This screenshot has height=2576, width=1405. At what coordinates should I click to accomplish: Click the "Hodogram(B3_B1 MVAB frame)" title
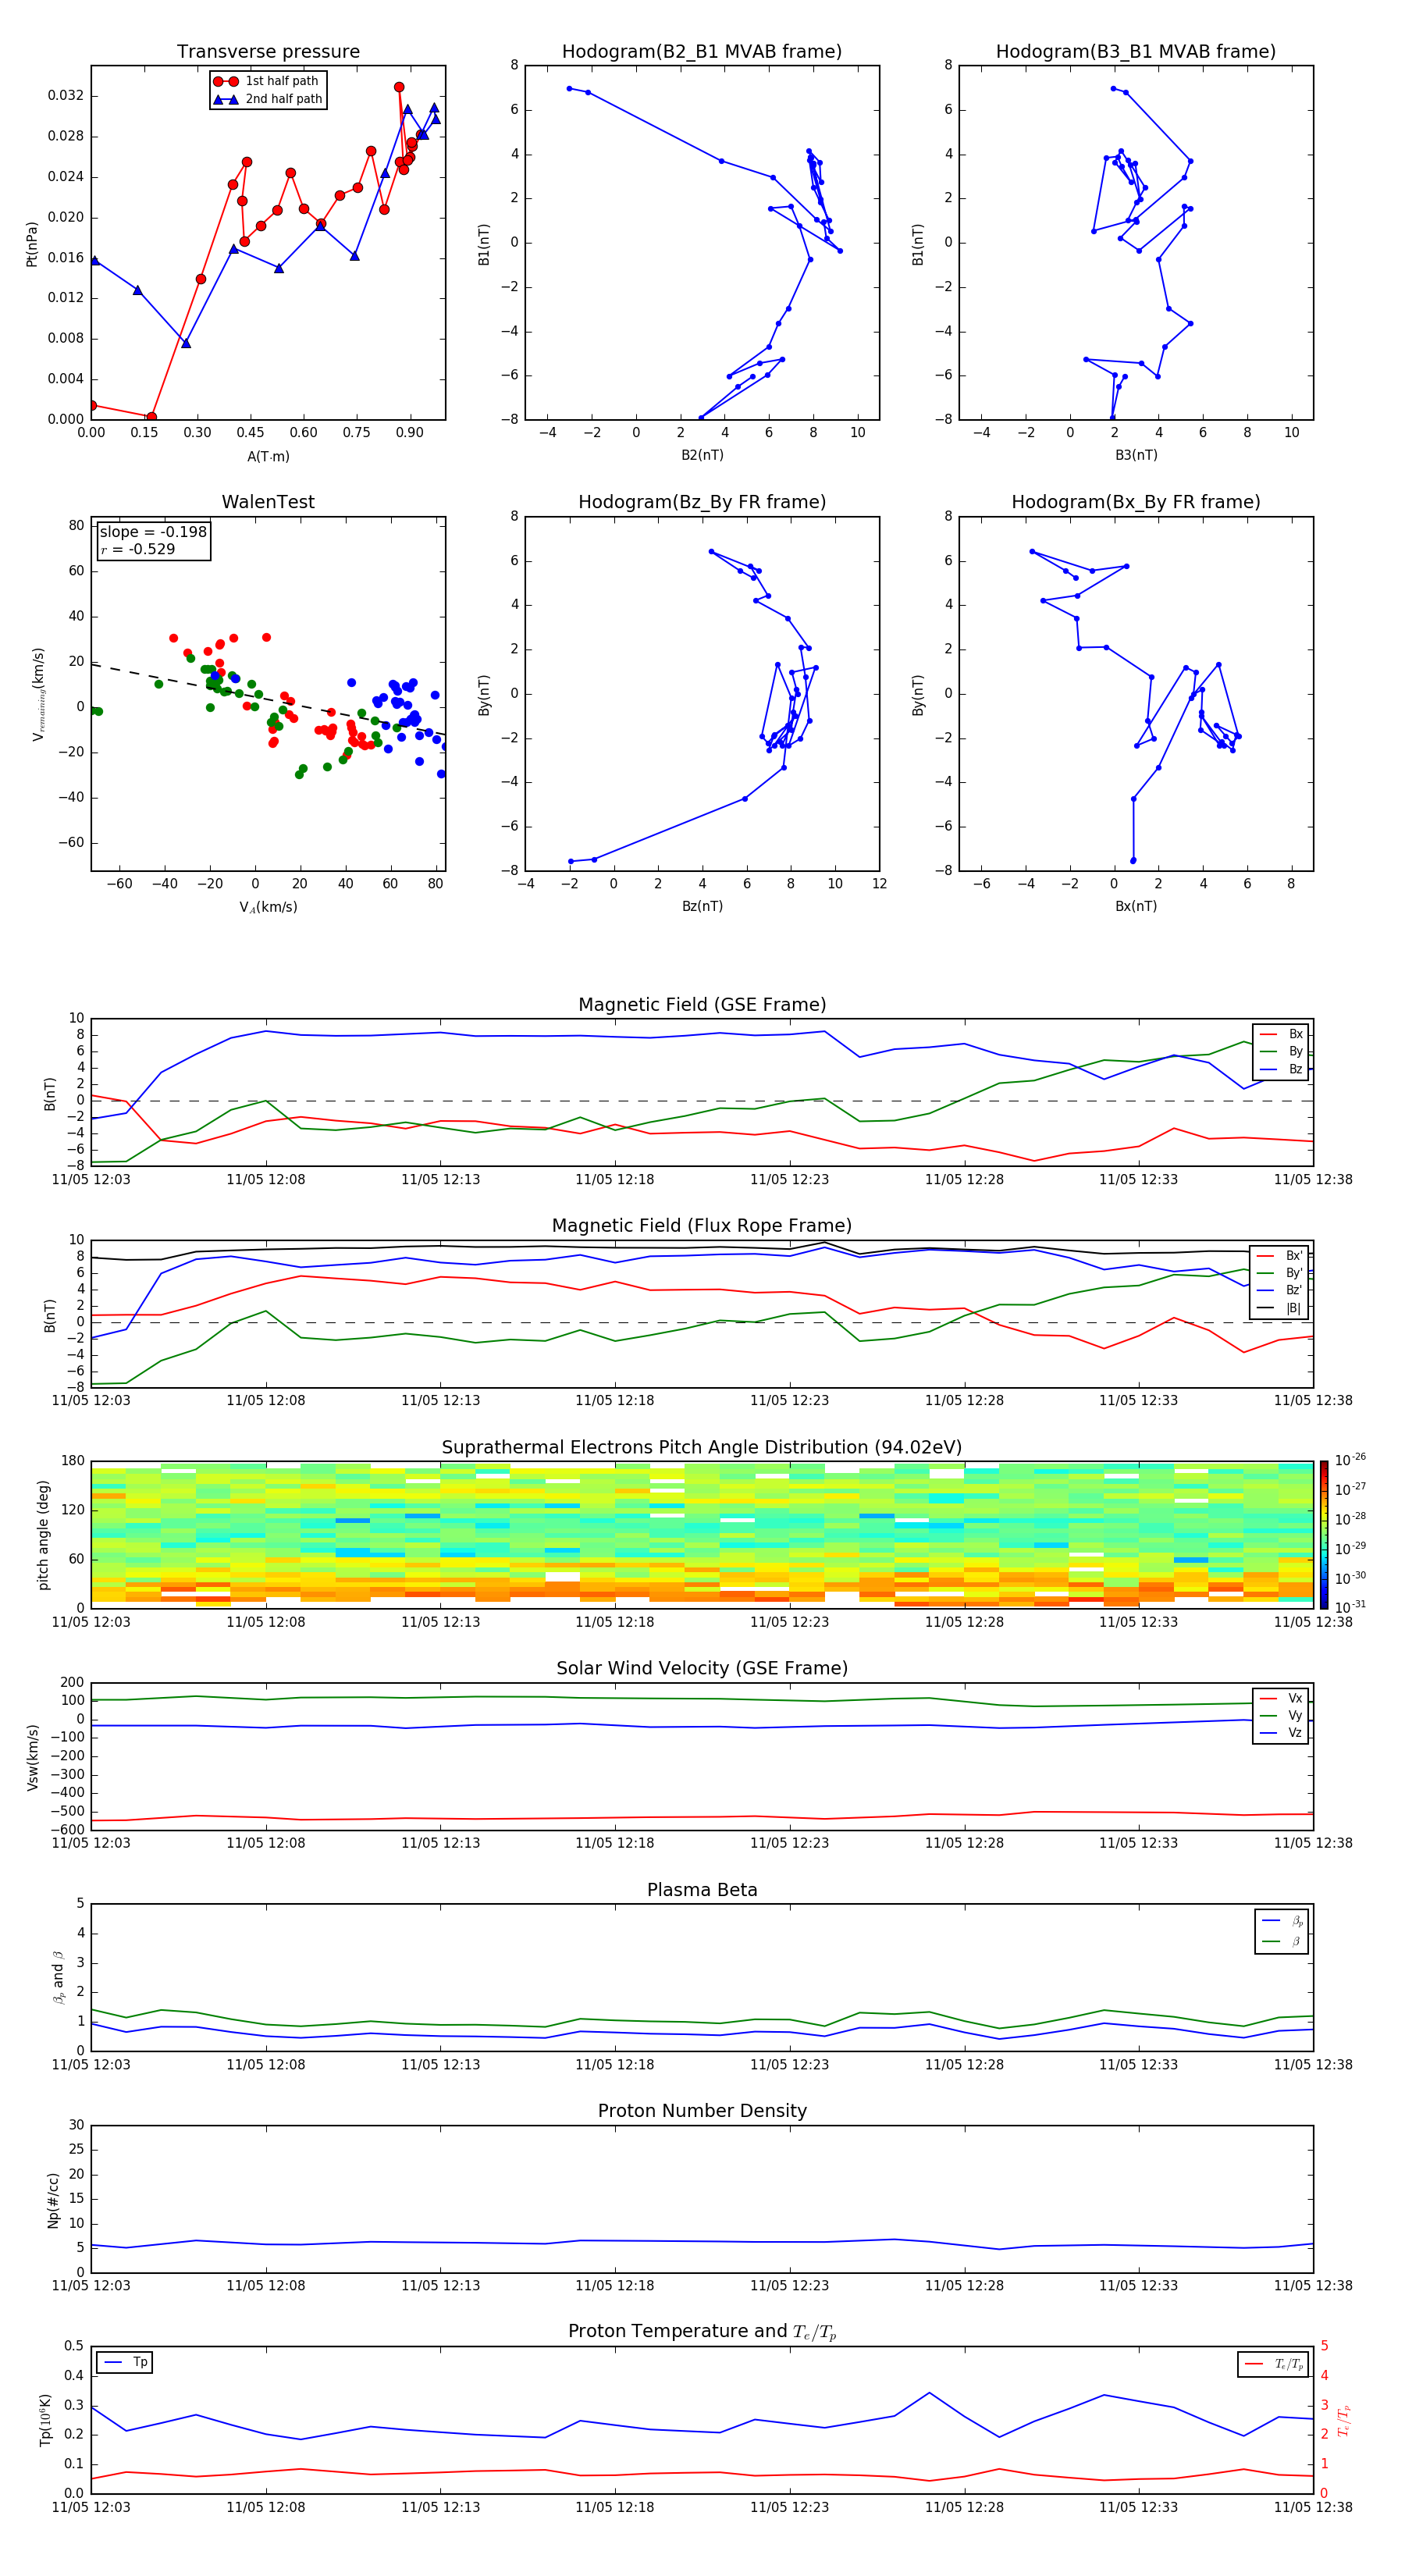(1136, 52)
